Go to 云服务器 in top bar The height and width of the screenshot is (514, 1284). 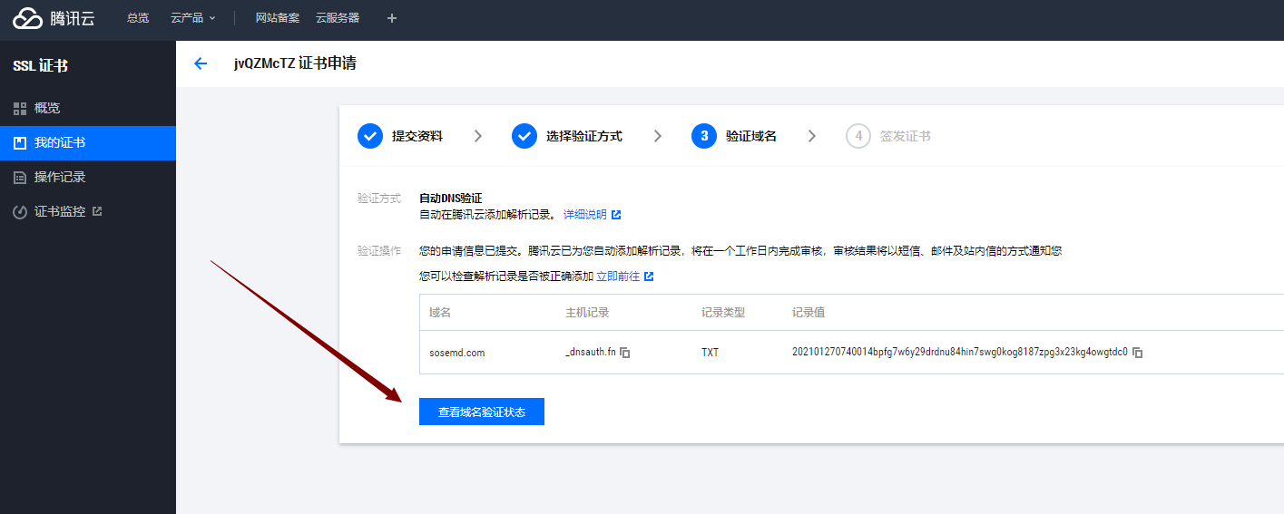(338, 18)
